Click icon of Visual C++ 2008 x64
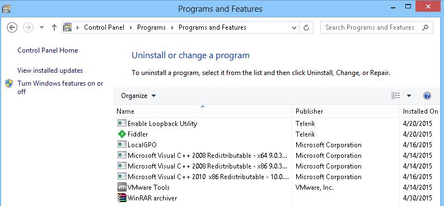Viewport: 444px width, 206px height. tap(121, 155)
